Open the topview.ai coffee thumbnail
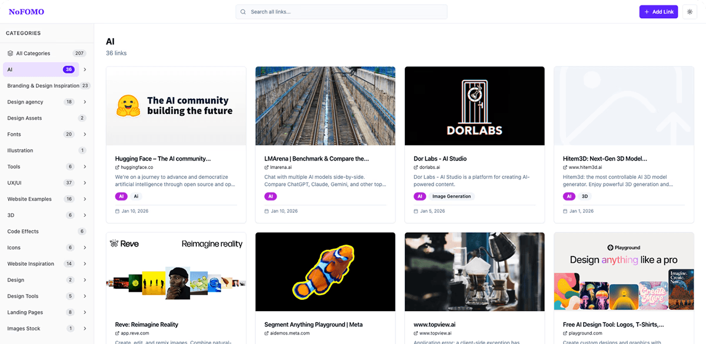Image resolution: width=706 pixels, height=344 pixels. click(475, 272)
